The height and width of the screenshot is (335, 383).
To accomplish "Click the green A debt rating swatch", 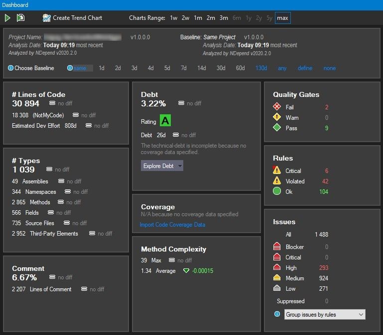I will point(165,121).
